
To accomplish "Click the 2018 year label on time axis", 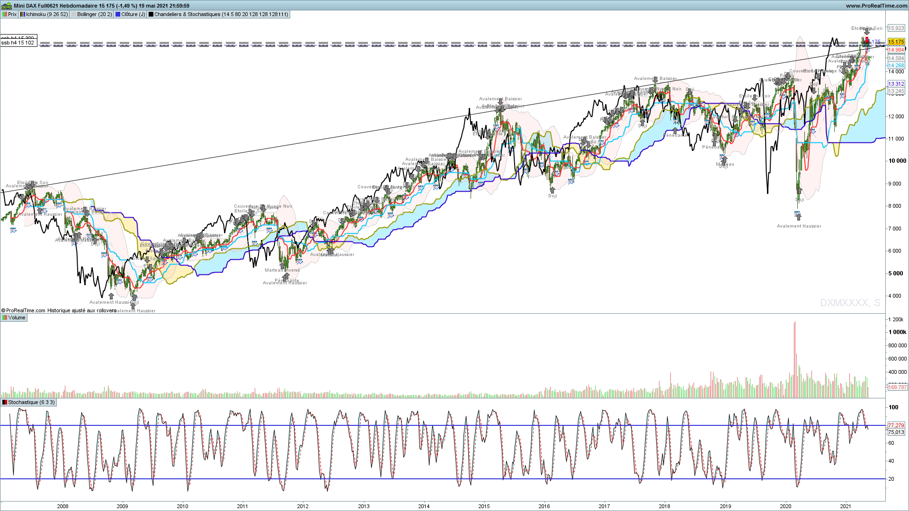I will tap(664, 506).
